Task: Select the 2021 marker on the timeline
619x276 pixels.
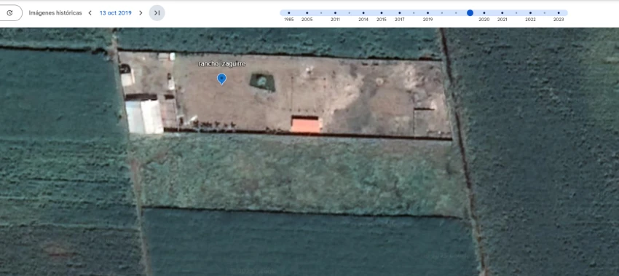Action: tap(502, 13)
